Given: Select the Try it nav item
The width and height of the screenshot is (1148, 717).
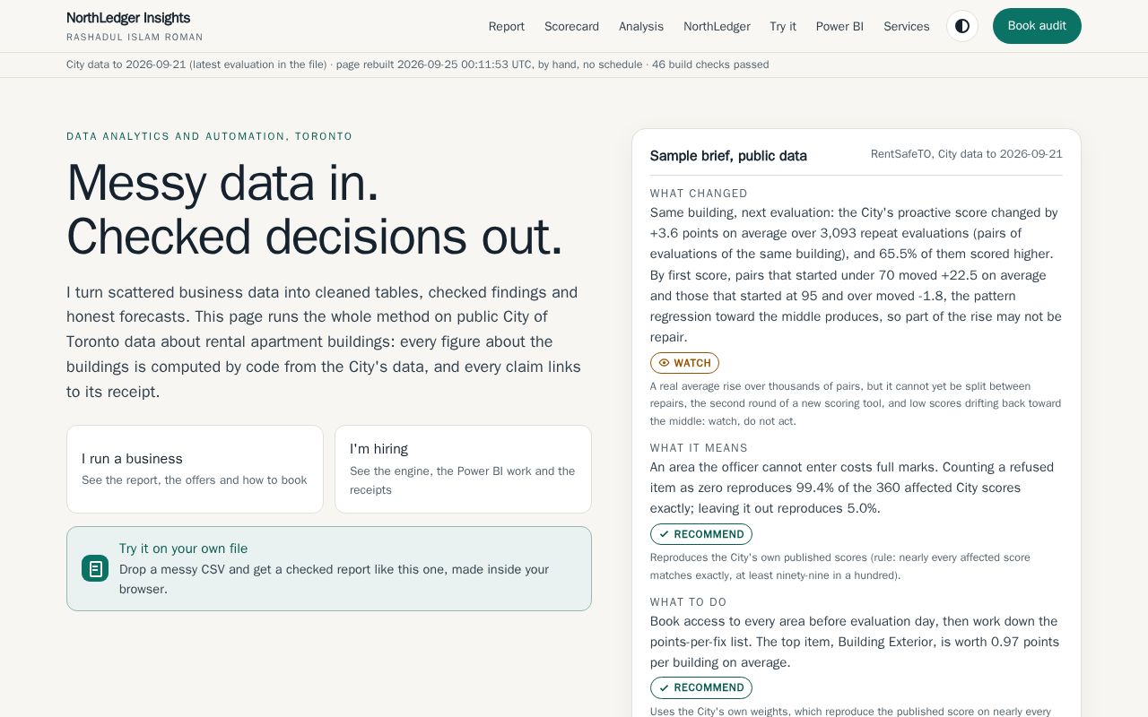Looking at the screenshot, I should click(x=783, y=26).
